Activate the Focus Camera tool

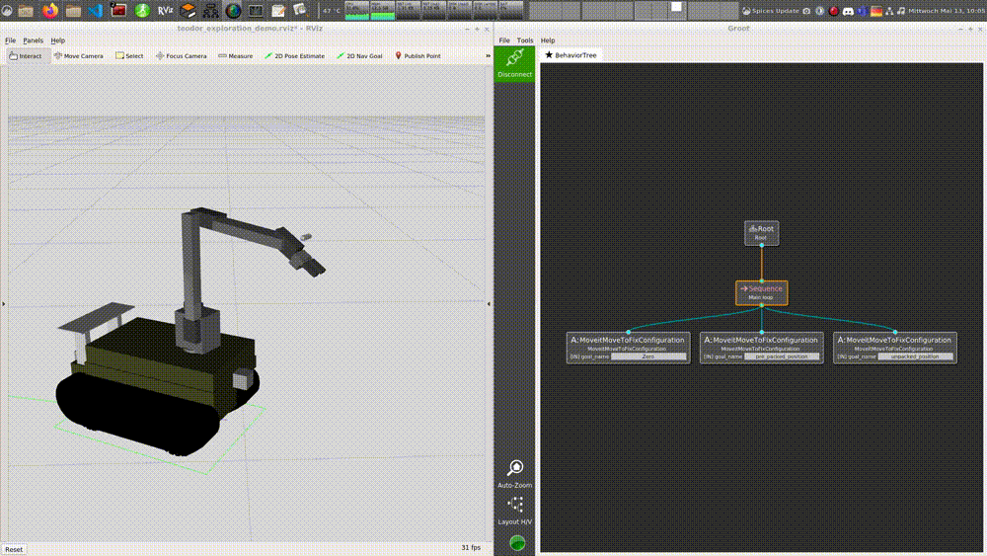182,56
